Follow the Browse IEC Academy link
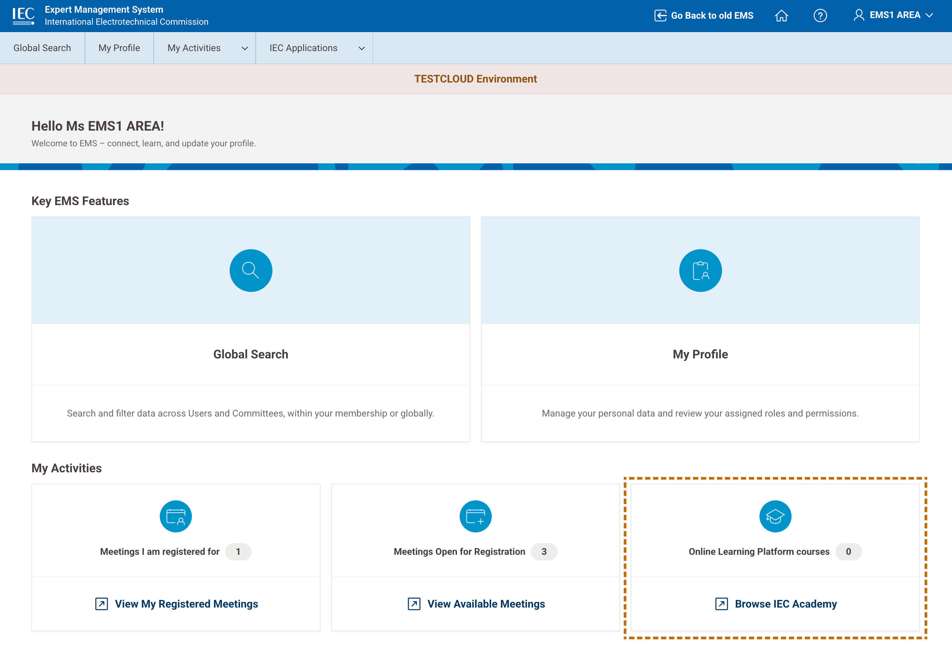 pos(785,604)
